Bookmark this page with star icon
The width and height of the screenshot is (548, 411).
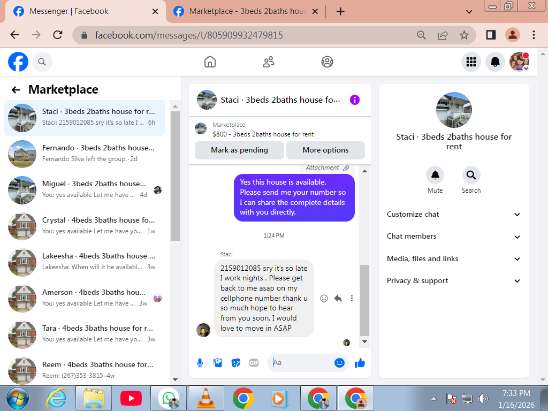[x=464, y=35]
